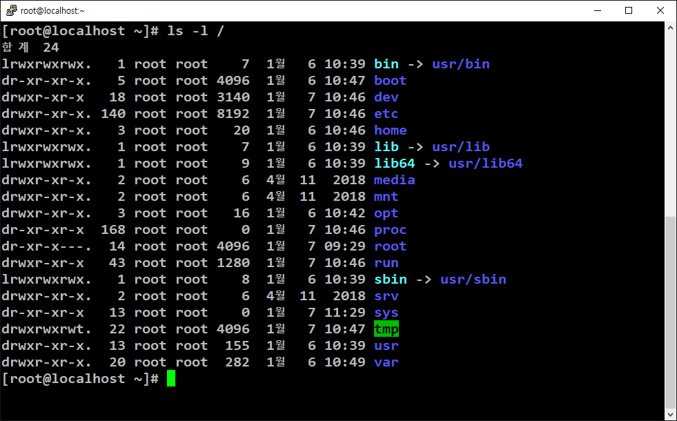The image size is (677, 421).
Task: Click the 'var' directory name
Action: click(386, 362)
